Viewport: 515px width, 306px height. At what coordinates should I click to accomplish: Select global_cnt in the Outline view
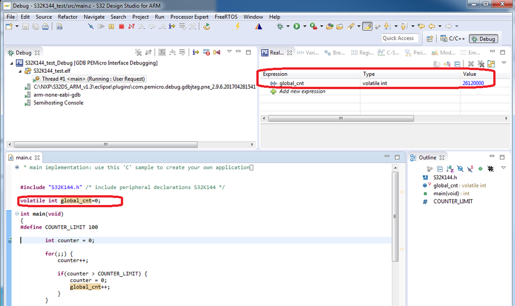[454, 185]
